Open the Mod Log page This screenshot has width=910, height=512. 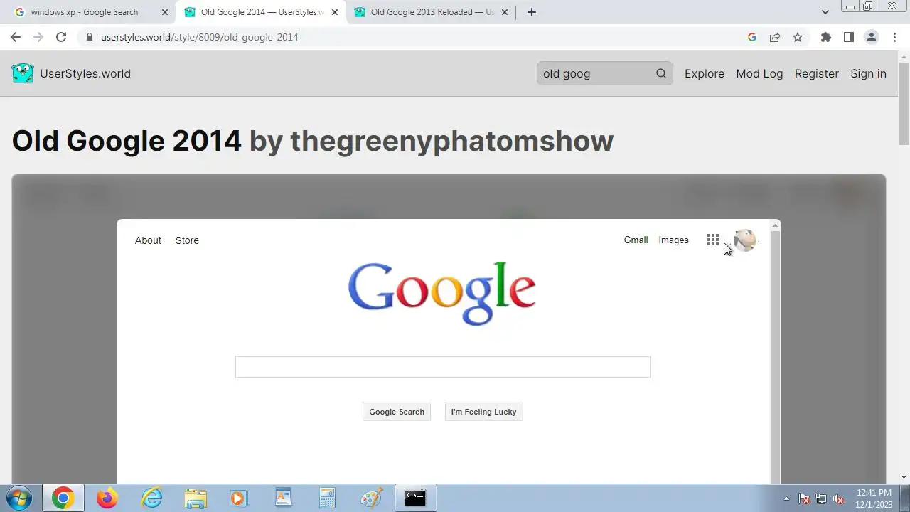click(759, 73)
